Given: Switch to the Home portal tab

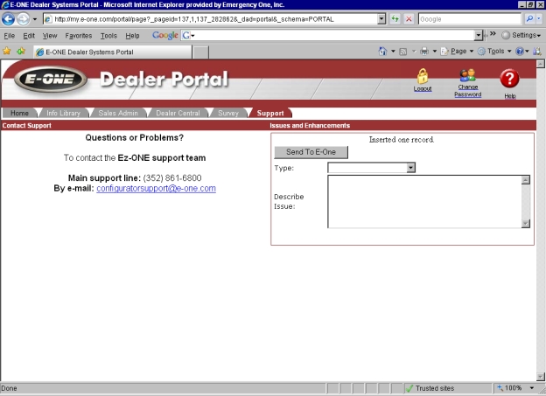Looking at the screenshot, I should click(x=19, y=113).
